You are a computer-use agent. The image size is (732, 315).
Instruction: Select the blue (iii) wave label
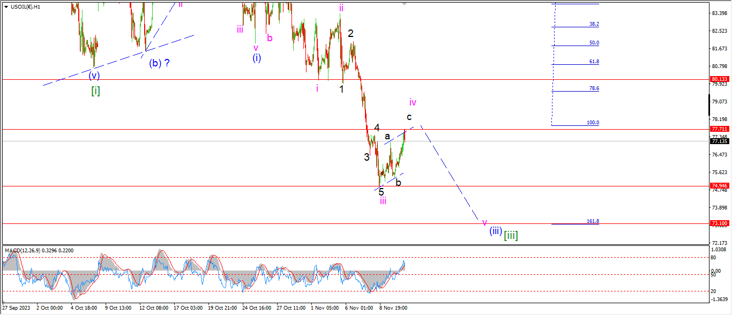point(495,231)
